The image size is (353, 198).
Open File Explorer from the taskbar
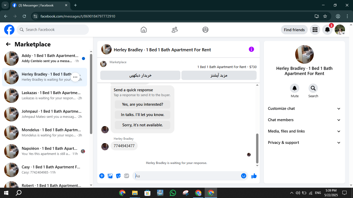tap(135, 193)
